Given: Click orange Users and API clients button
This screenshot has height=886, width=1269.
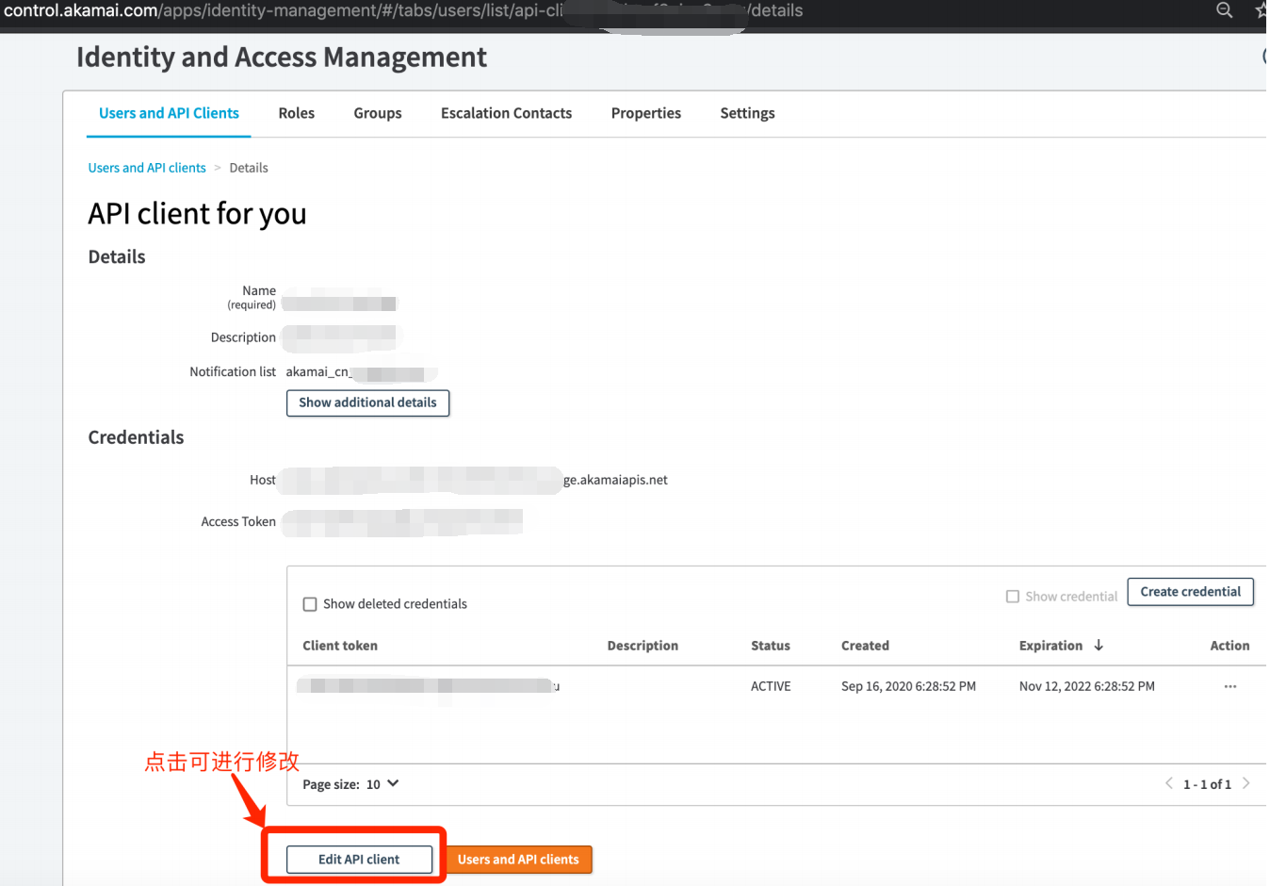Looking at the screenshot, I should tap(518, 860).
